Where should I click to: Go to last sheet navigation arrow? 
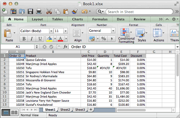point(36,110)
